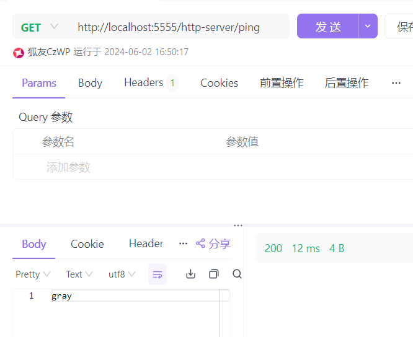This screenshot has width=413, height=337.
Task: Open the Headers tab with badge 1
Action: [151, 83]
